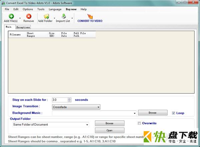Image resolution: width=200 pixels, height=147 pixels.
Task: Open the Tools menu
Action: point(41,9)
